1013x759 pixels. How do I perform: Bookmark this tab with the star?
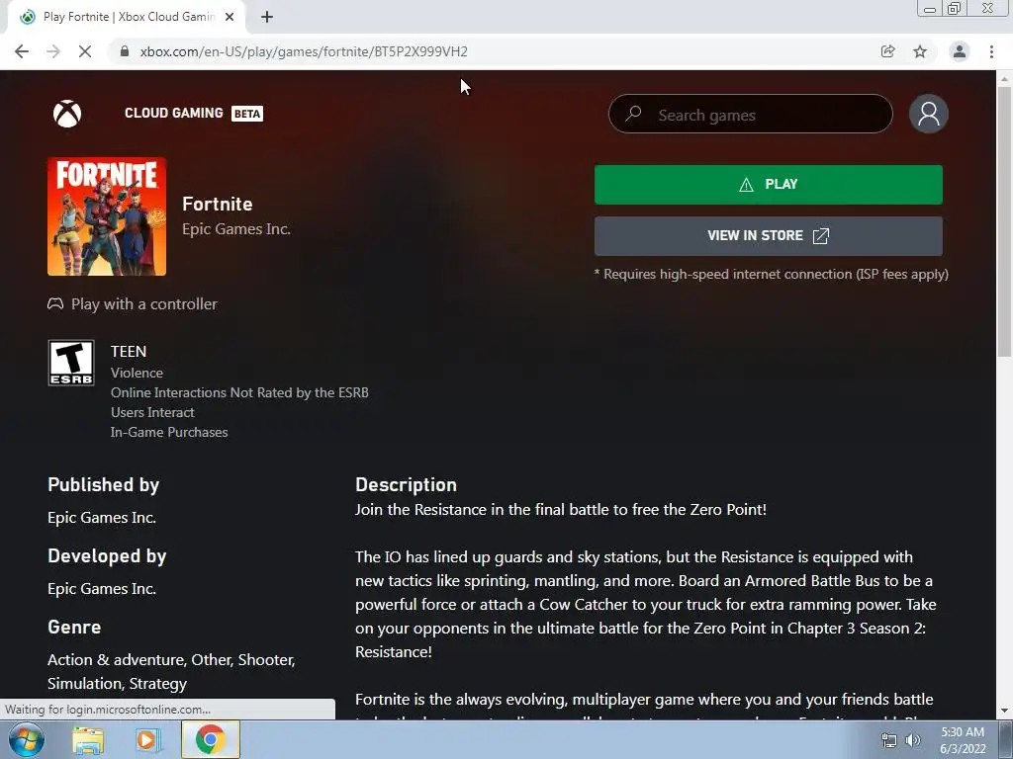coord(920,51)
